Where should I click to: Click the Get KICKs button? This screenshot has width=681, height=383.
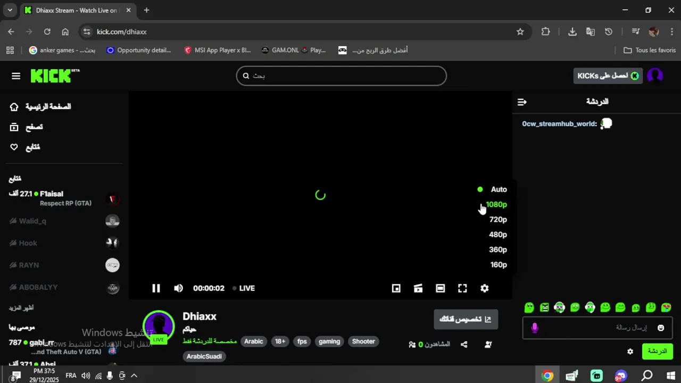[x=608, y=76]
